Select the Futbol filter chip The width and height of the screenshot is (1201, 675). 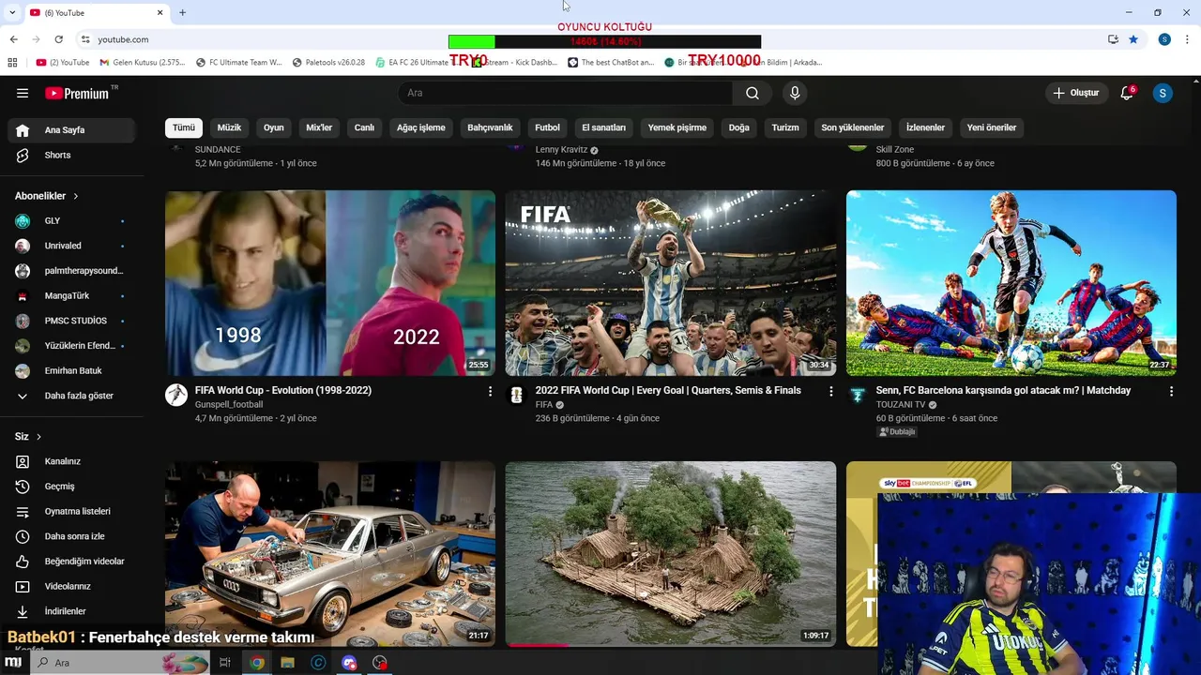(547, 127)
